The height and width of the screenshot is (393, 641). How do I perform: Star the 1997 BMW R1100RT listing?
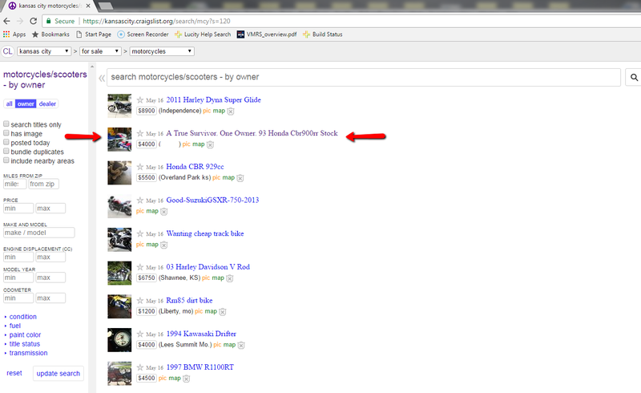pos(139,367)
